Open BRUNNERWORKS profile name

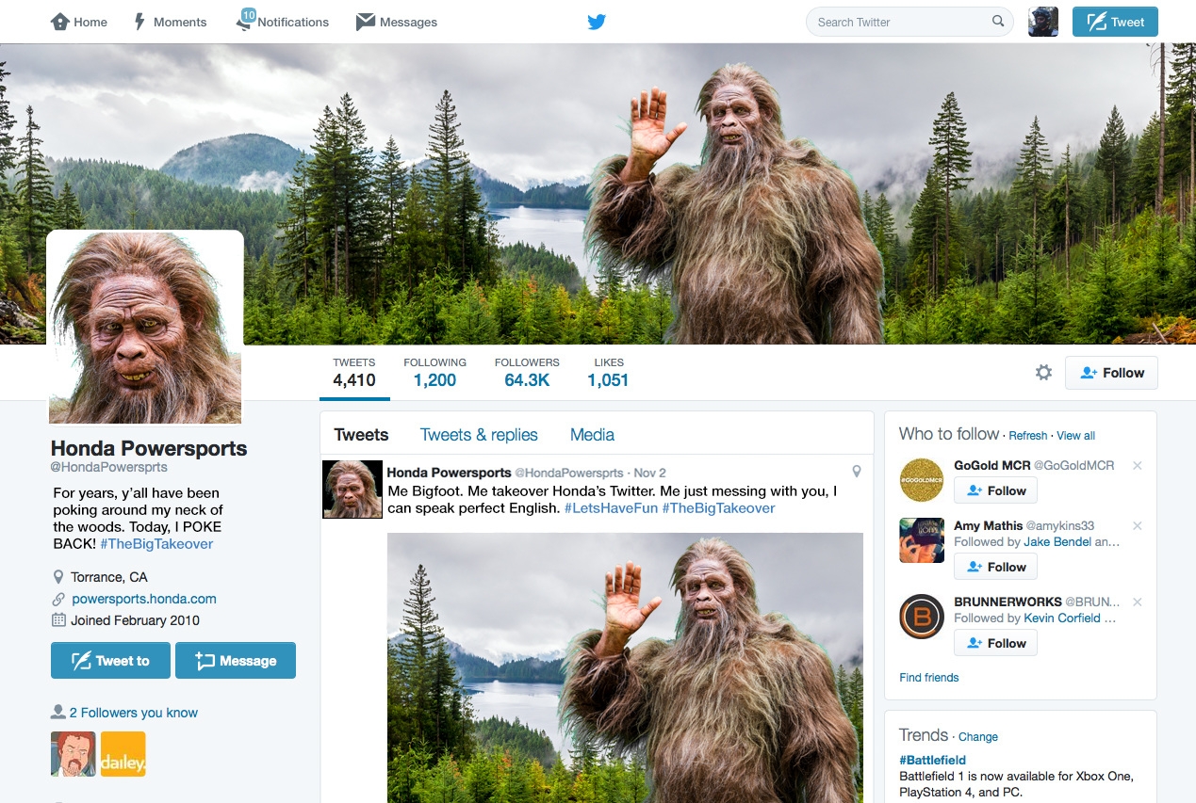coord(1008,602)
